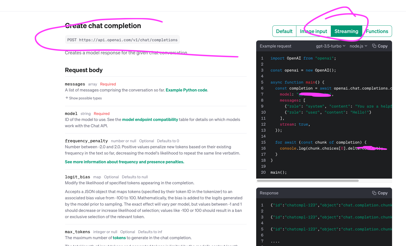Image resolution: width=406 pixels, height=246 pixels.
Task: Click "Required" beside the messages parameter
Action: (x=108, y=84)
